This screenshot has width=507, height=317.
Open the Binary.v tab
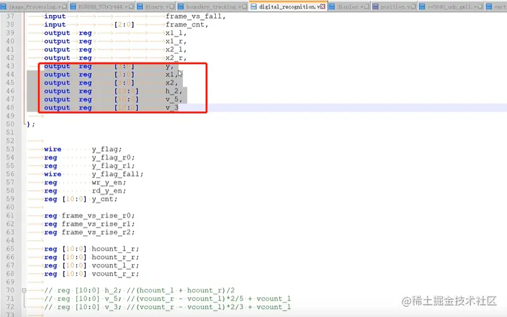pyautogui.click(x=157, y=6)
